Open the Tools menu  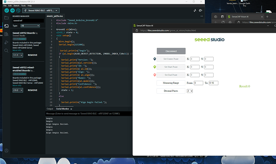(x=24, y=6)
